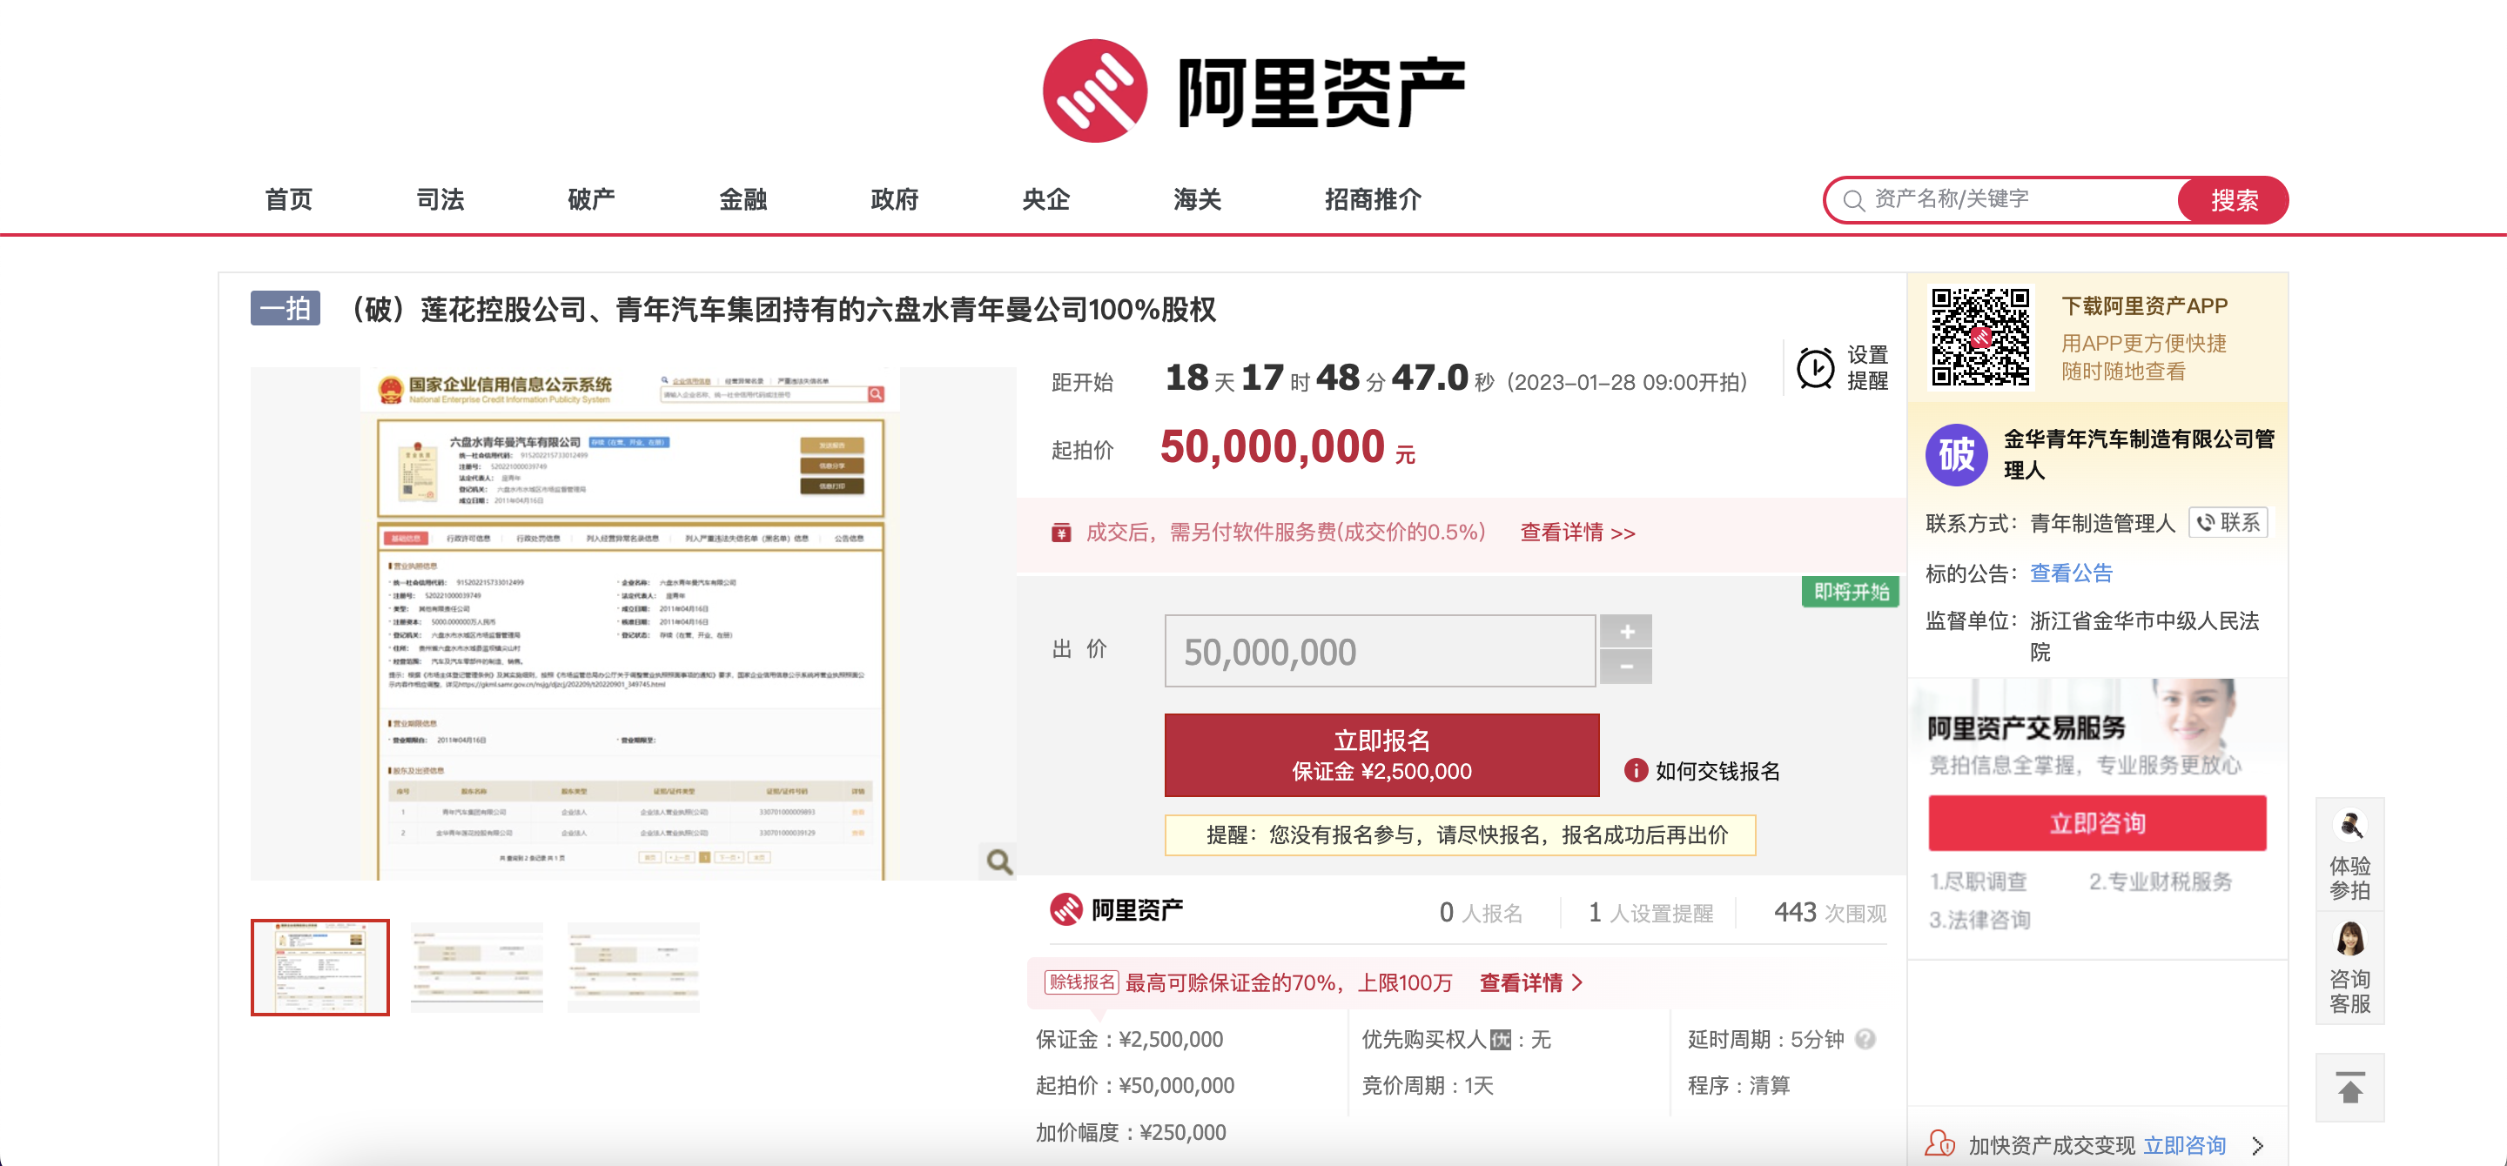Image resolution: width=2507 pixels, height=1166 pixels.
Task: Click 设置提醒 reminder text
Action: click(x=1867, y=367)
